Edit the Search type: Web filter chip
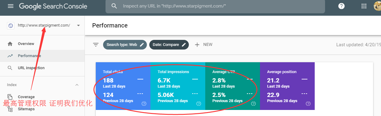381x116 pixels. (x=125, y=45)
